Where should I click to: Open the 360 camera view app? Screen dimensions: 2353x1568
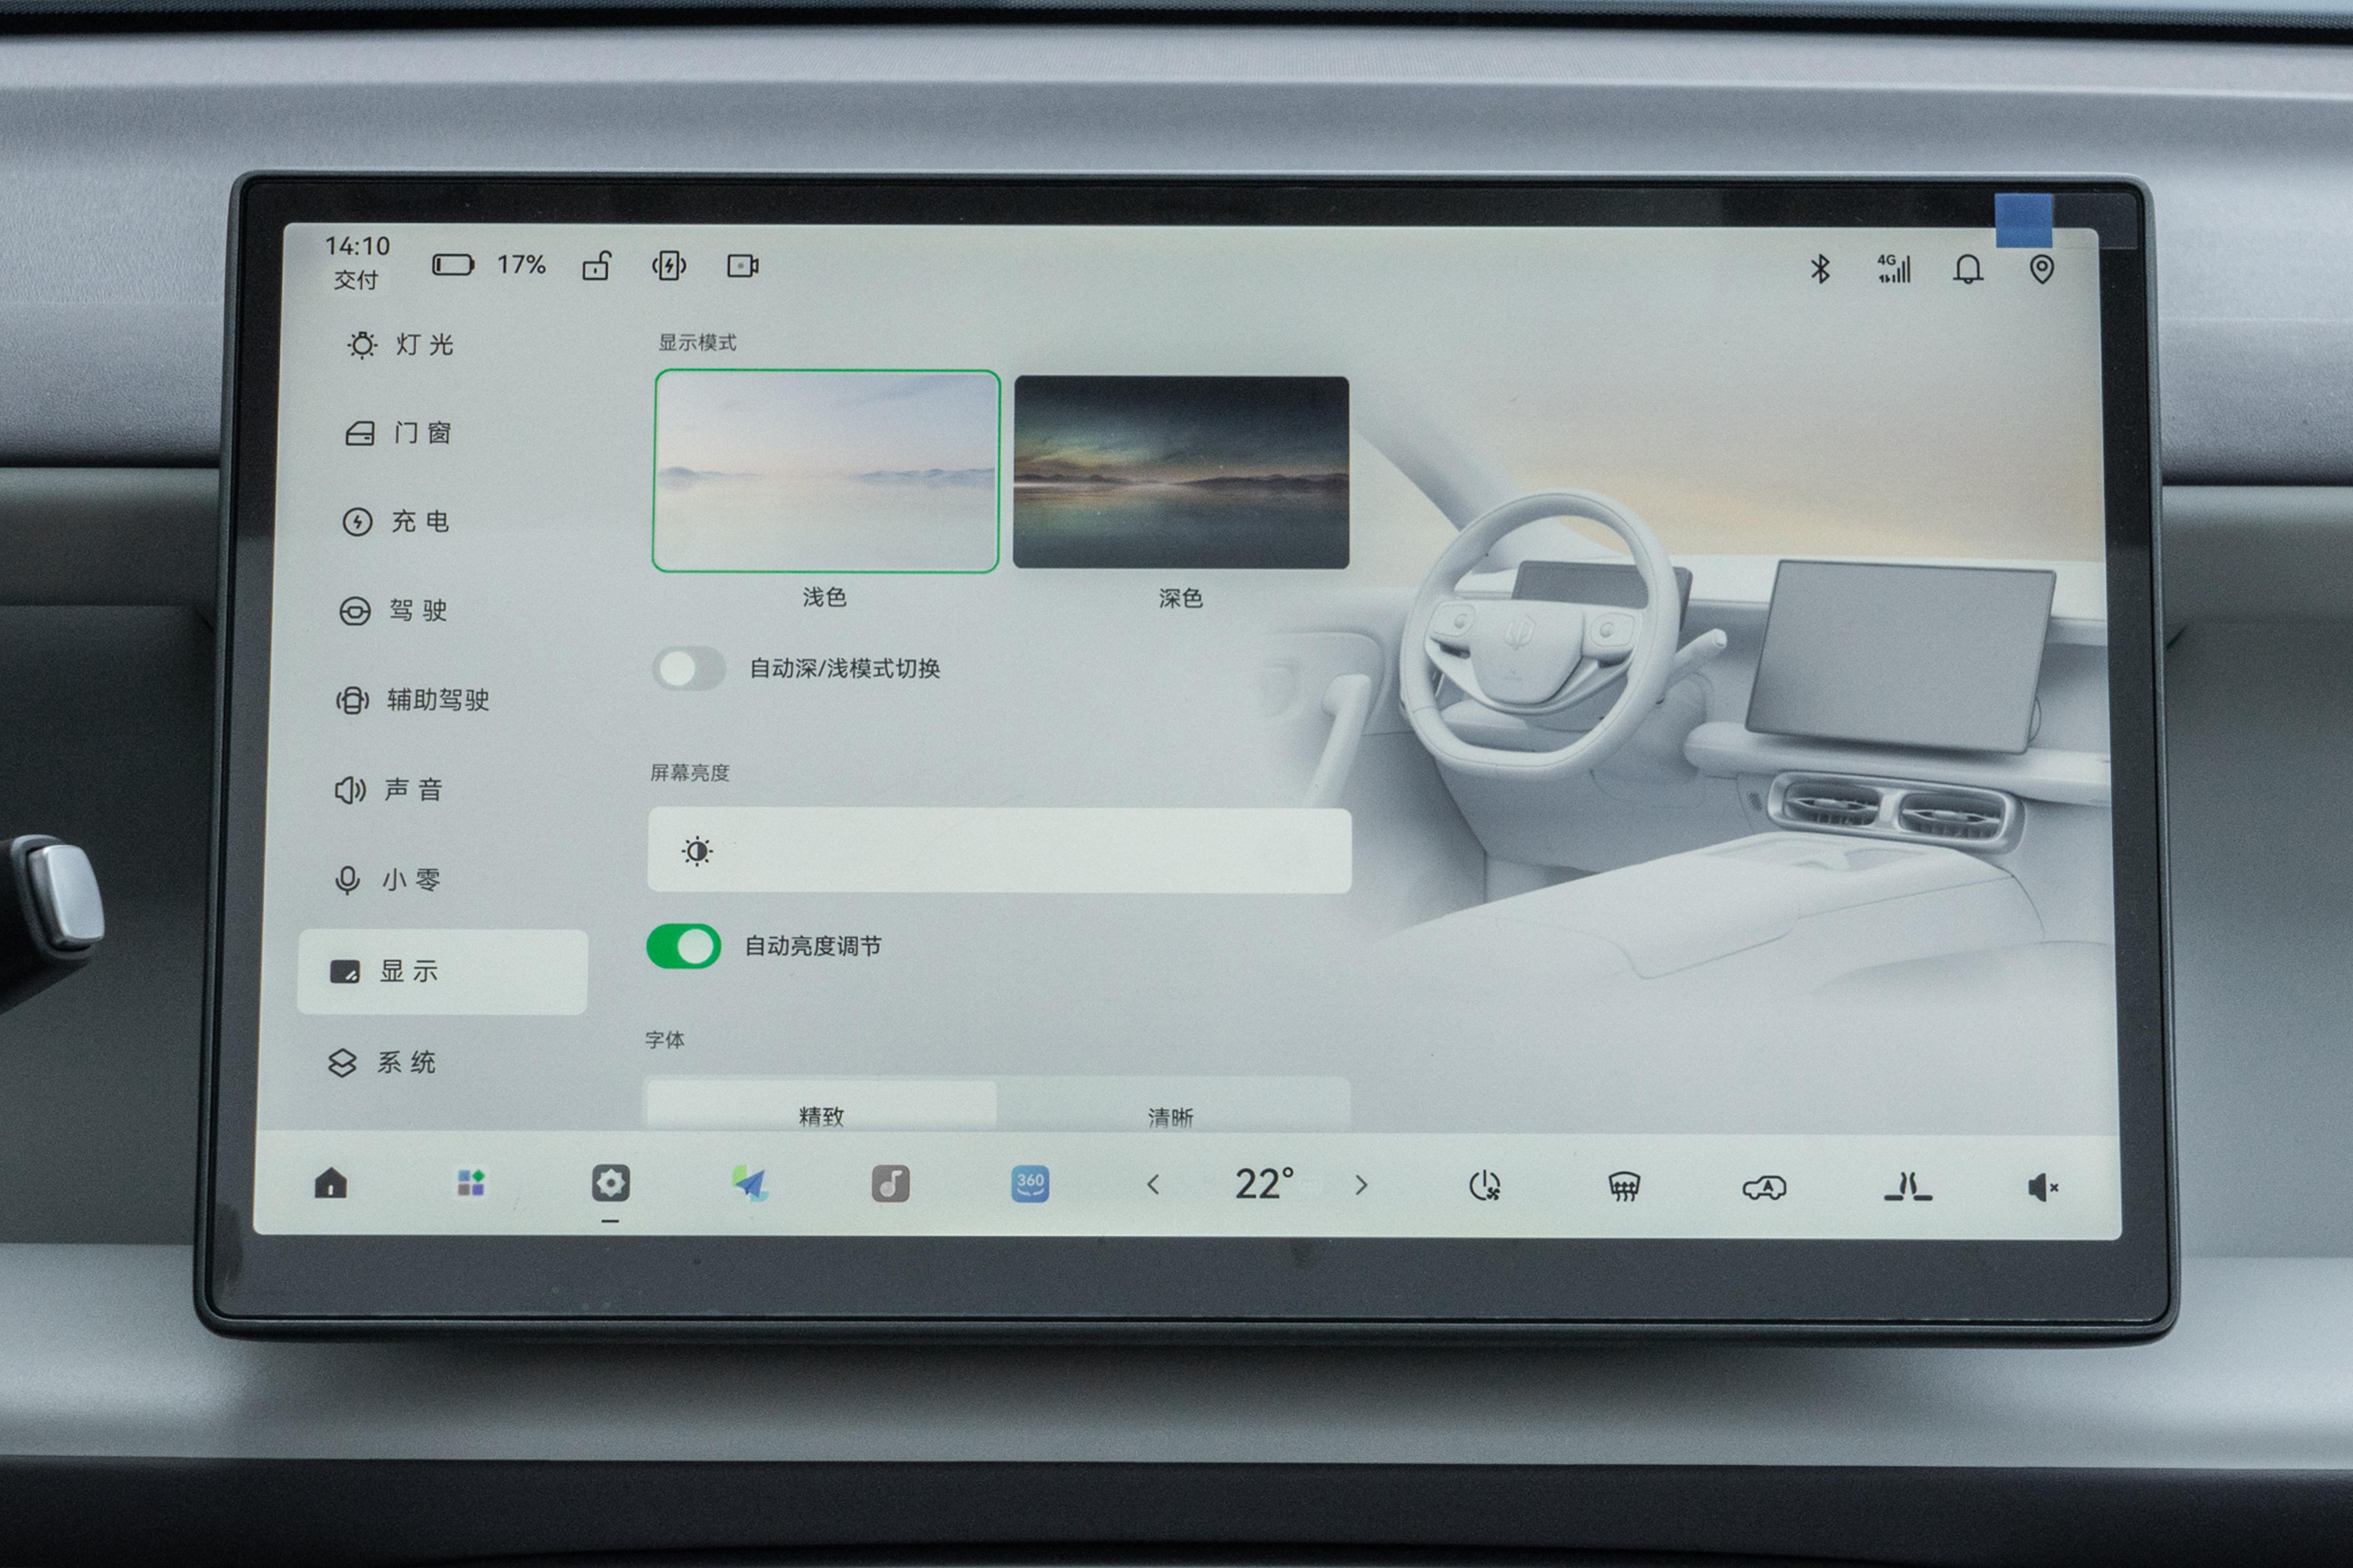click(1030, 1184)
